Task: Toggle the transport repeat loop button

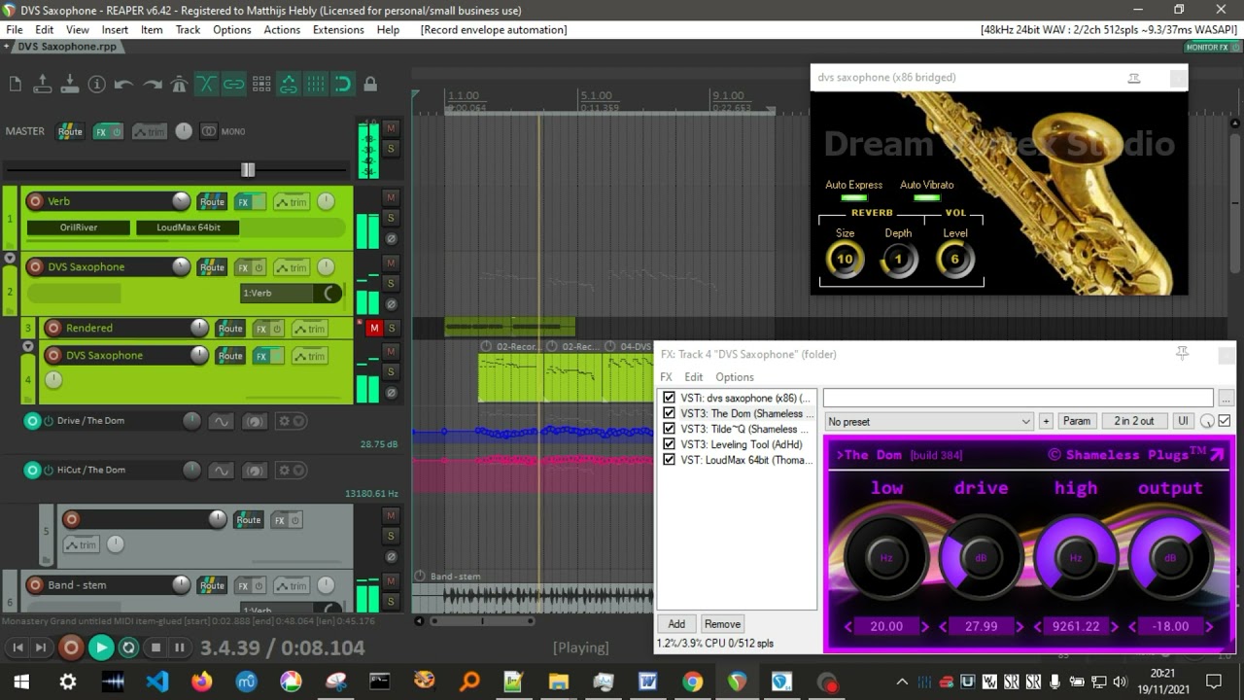Action: tap(128, 647)
